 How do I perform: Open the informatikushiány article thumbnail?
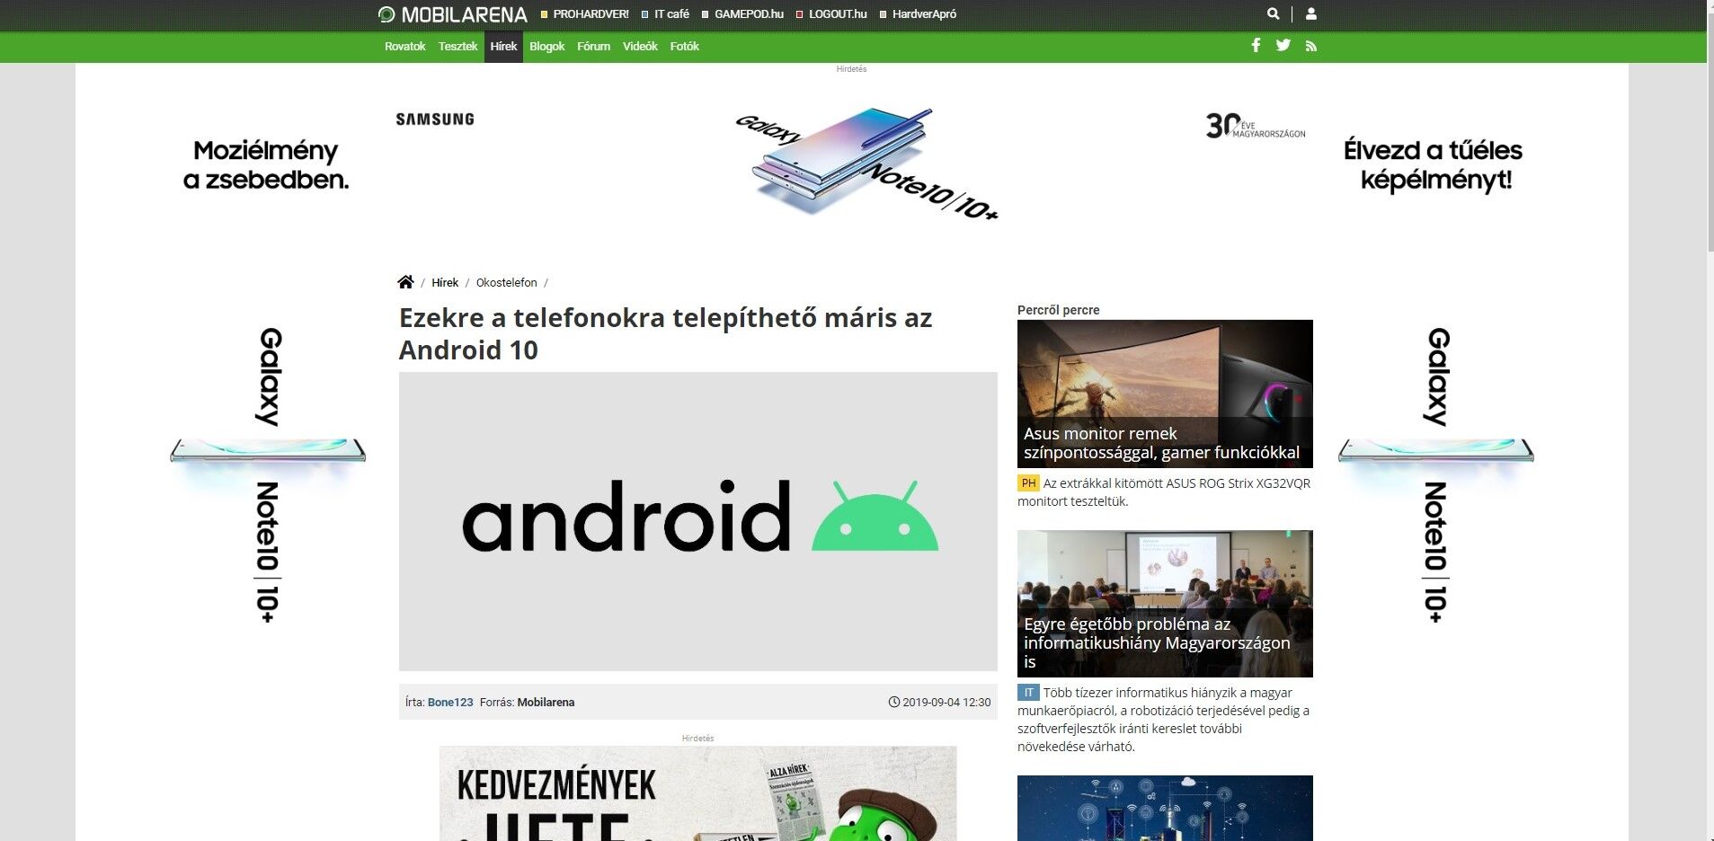click(1165, 604)
